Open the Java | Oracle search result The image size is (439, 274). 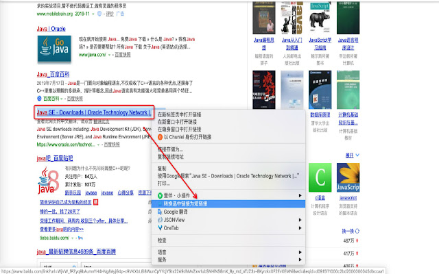click(x=51, y=29)
